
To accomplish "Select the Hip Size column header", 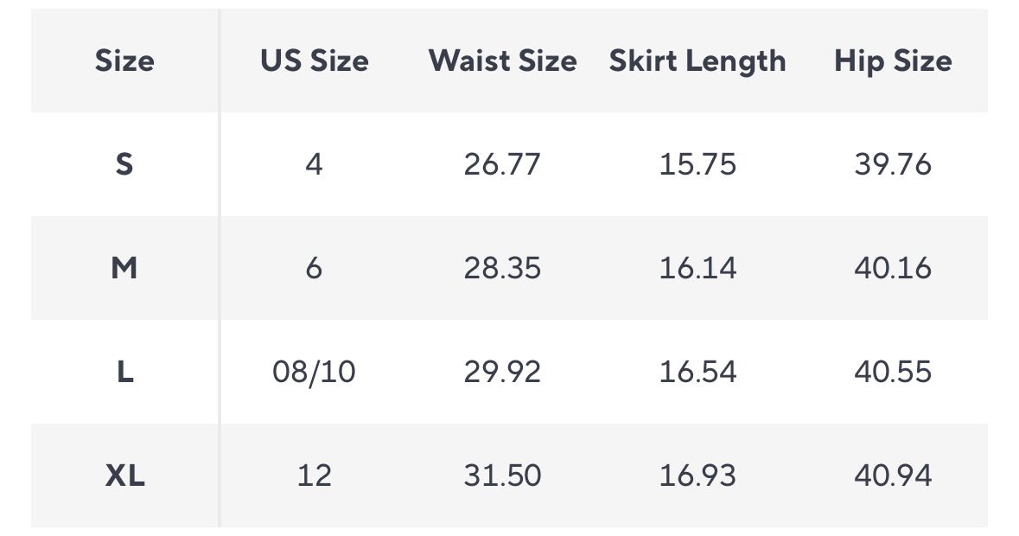I will pyautogui.click(x=893, y=61).
